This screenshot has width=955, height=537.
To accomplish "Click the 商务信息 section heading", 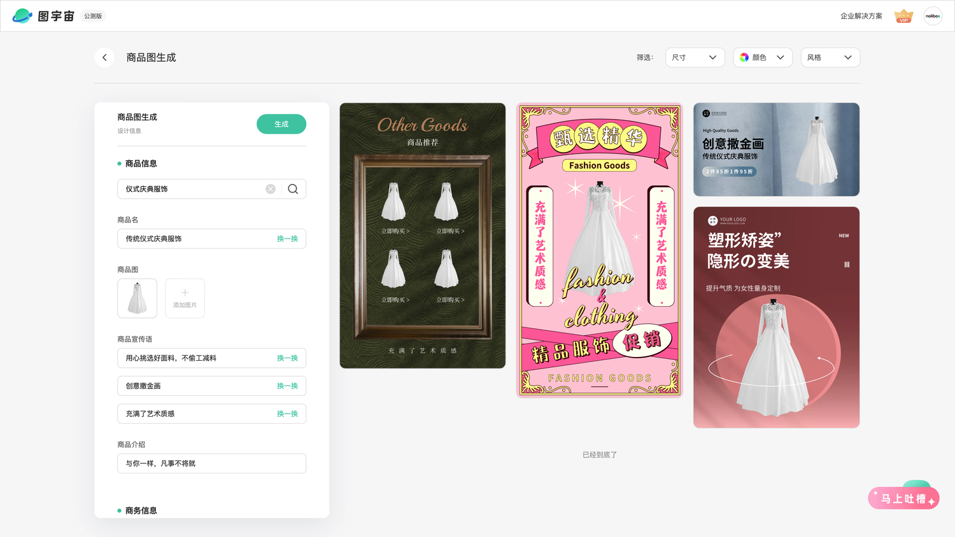I will (141, 510).
